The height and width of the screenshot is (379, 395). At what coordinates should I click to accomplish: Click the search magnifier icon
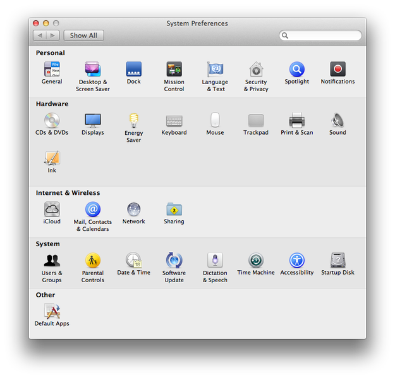tap(285, 35)
